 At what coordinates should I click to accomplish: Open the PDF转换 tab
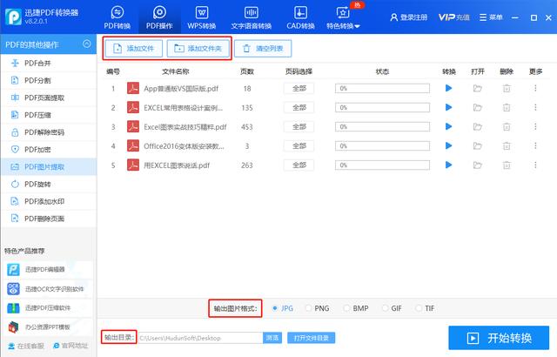pyautogui.click(x=117, y=17)
